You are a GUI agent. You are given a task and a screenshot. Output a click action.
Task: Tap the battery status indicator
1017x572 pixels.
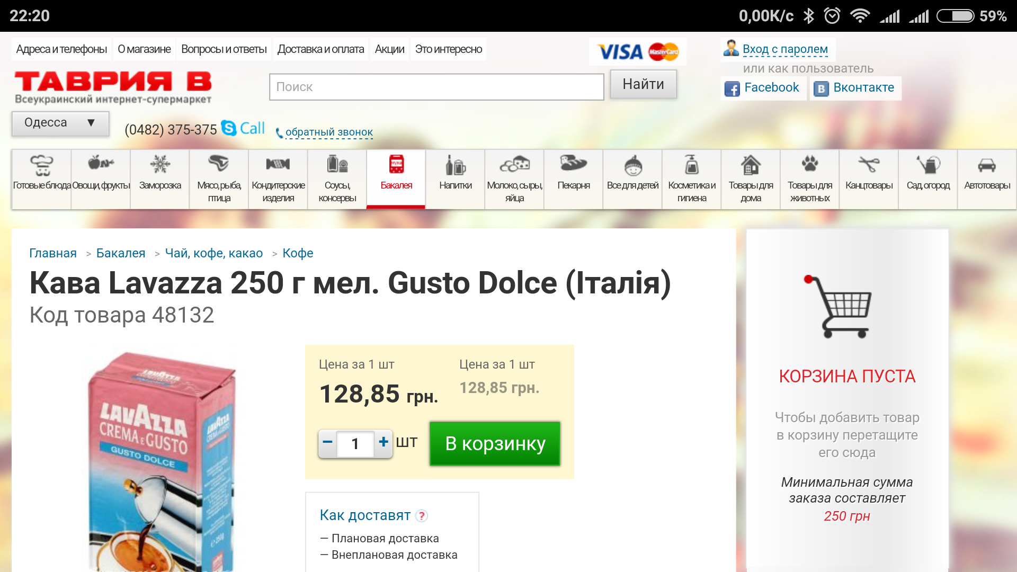tap(956, 16)
